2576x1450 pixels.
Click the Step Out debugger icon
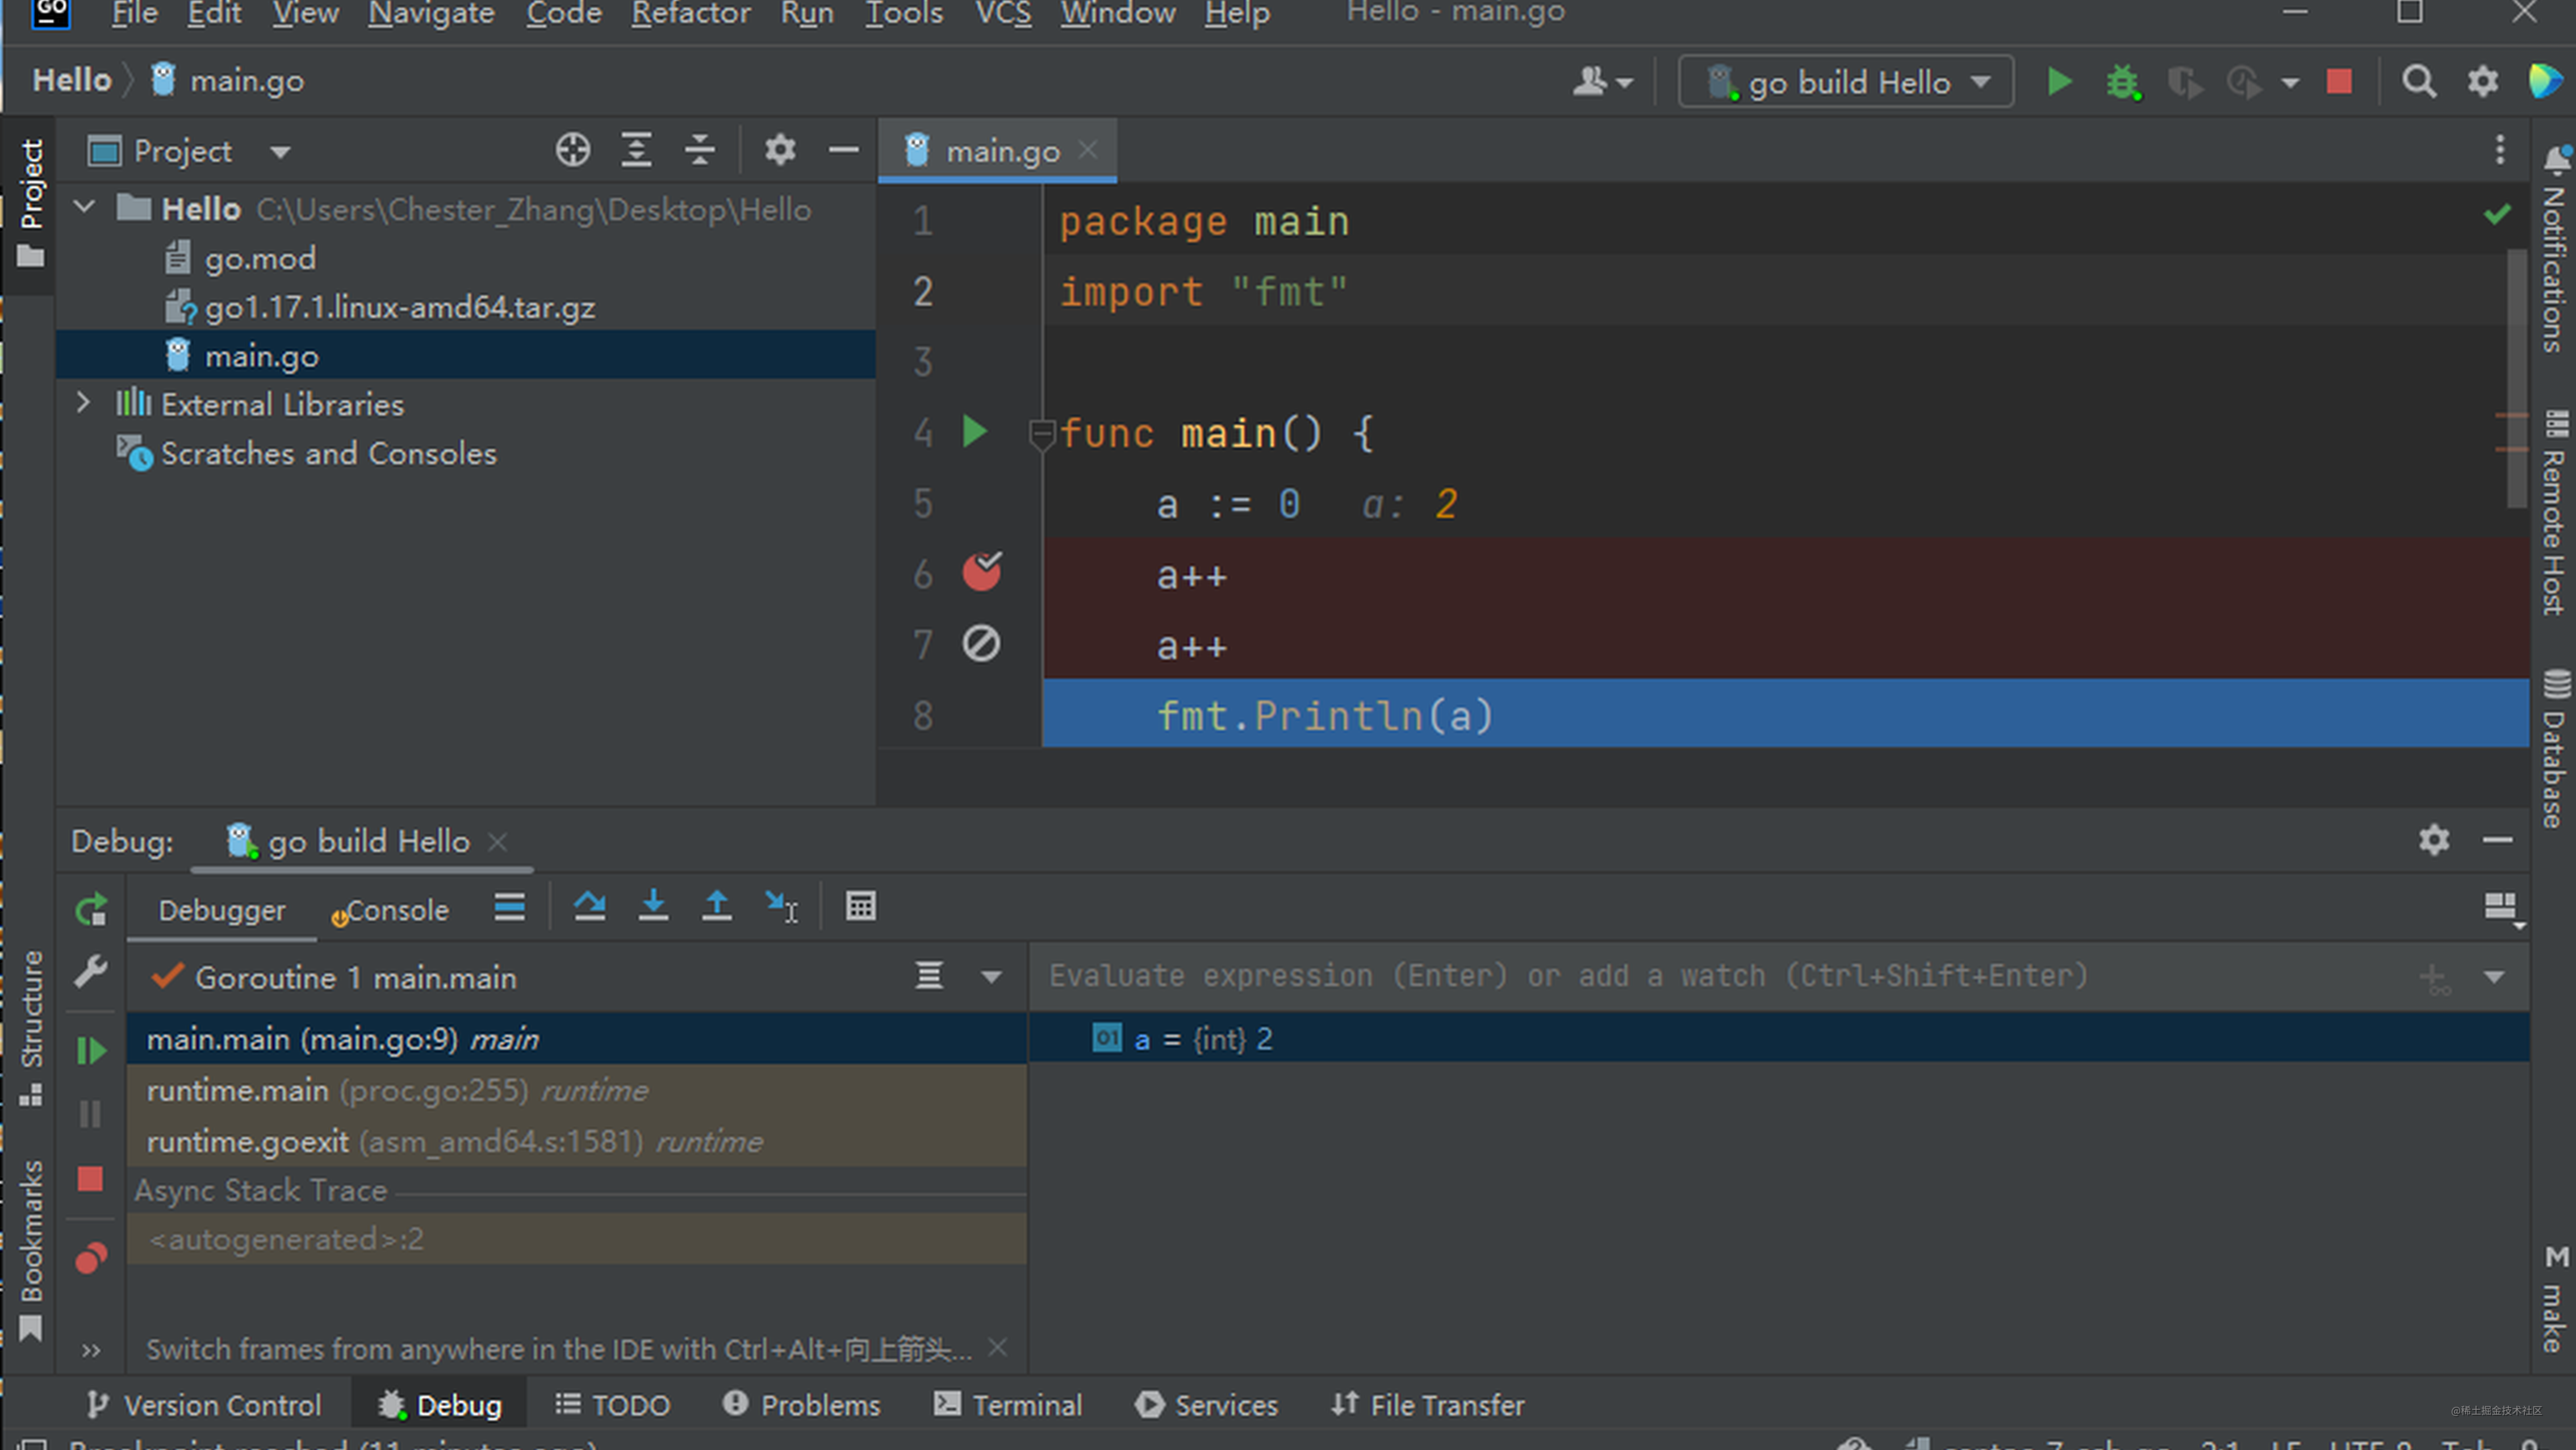pos(716,906)
